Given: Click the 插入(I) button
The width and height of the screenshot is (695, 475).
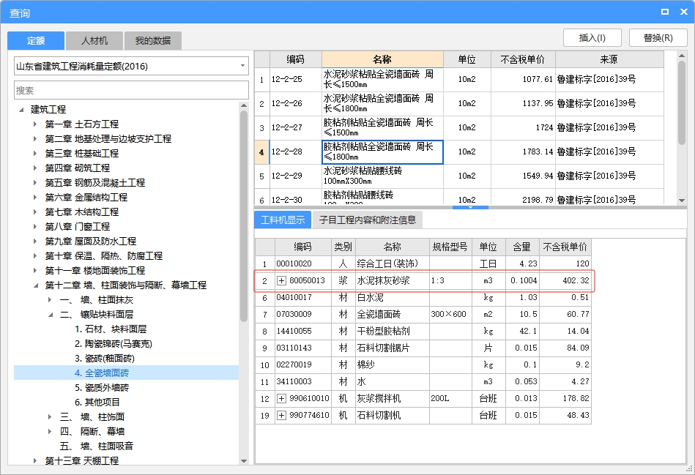Looking at the screenshot, I should coord(592,38).
